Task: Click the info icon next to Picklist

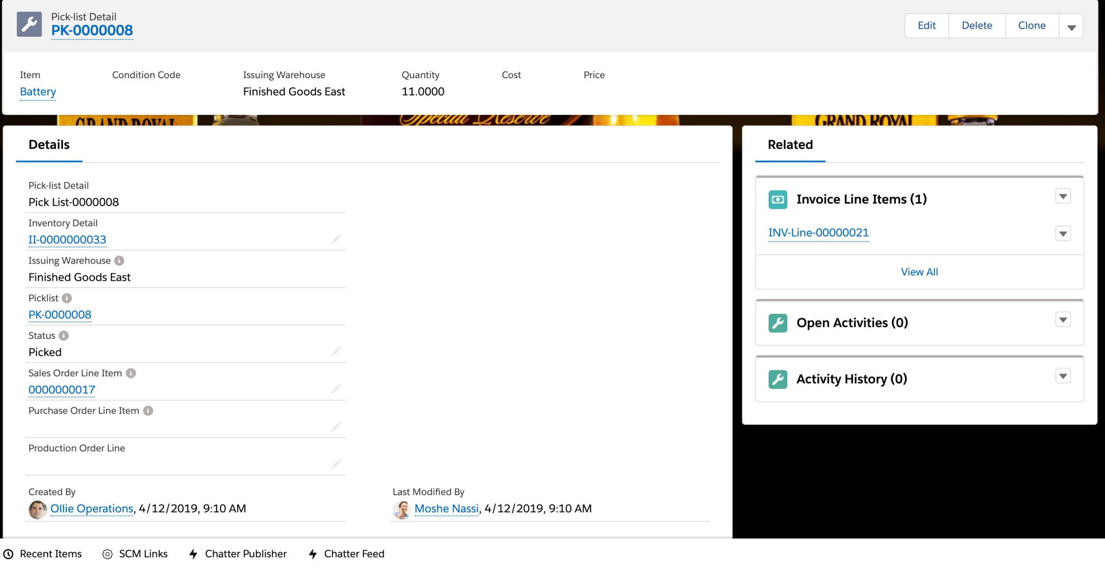Action: pos(67,298)
